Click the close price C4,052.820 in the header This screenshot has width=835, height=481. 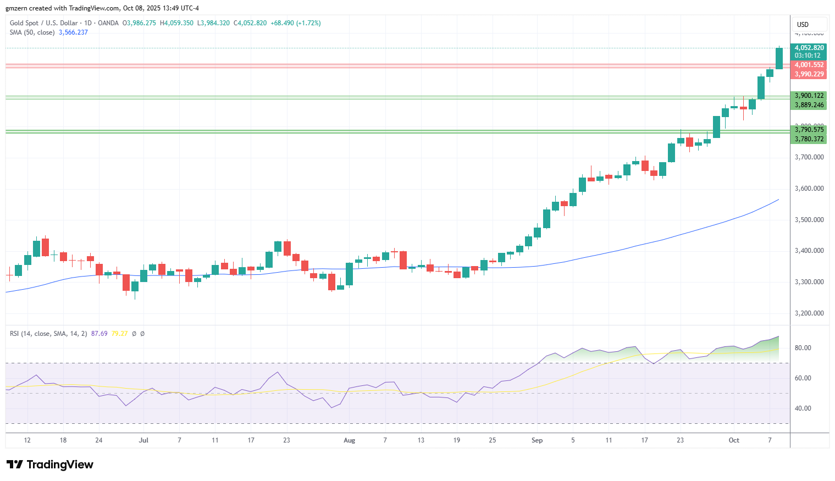250,23
